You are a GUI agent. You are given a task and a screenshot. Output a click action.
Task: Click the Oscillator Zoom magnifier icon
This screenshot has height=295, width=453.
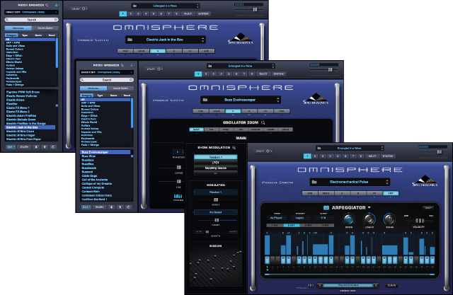(x=263, y=122)
